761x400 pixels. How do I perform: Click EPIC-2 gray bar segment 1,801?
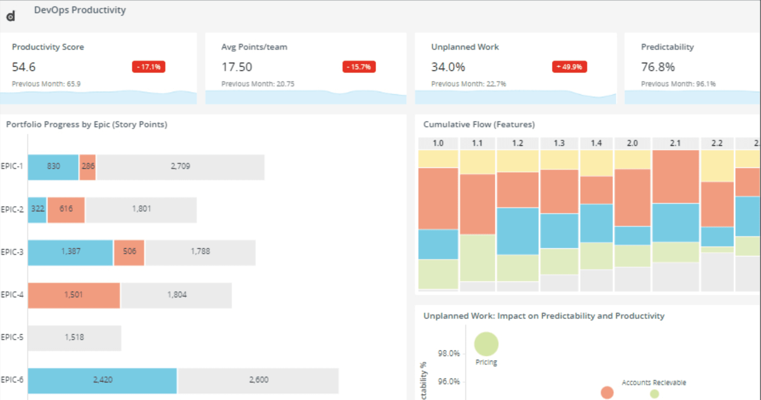pyautogui.click(x=141, y=210)
